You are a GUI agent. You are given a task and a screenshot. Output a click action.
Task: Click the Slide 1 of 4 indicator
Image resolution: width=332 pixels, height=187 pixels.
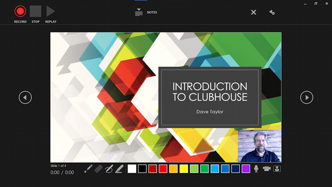[x=58, y=166]
